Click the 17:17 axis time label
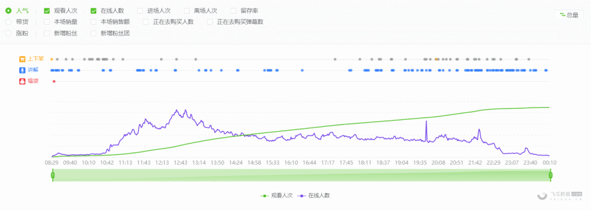 (328, 162)
